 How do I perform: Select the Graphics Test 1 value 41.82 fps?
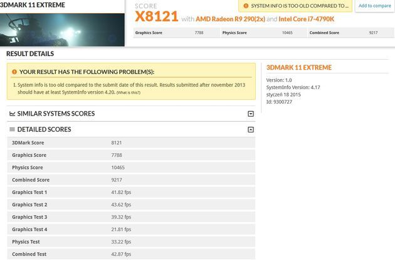[121, 192]
